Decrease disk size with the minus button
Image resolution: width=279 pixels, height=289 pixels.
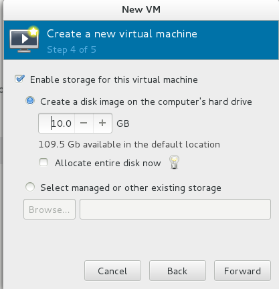[x=84, y=123]
